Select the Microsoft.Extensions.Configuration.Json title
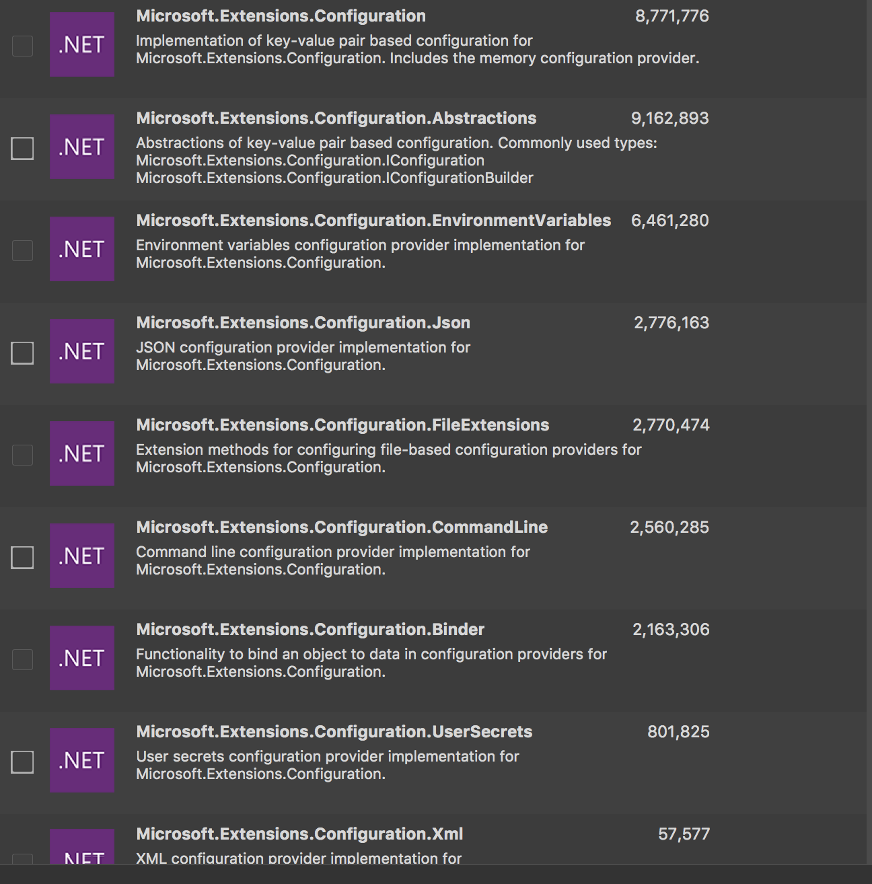The image size is (872, 884). pos(303,323)
